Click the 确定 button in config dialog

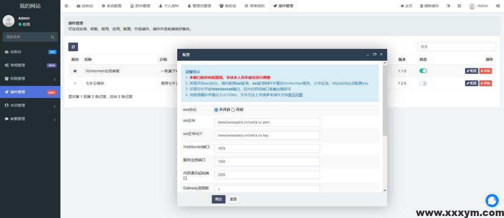click(219, 199)
